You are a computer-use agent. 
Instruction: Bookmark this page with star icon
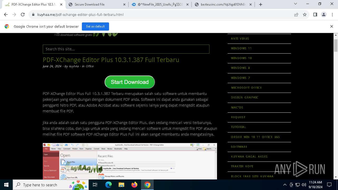click(305, 15)
